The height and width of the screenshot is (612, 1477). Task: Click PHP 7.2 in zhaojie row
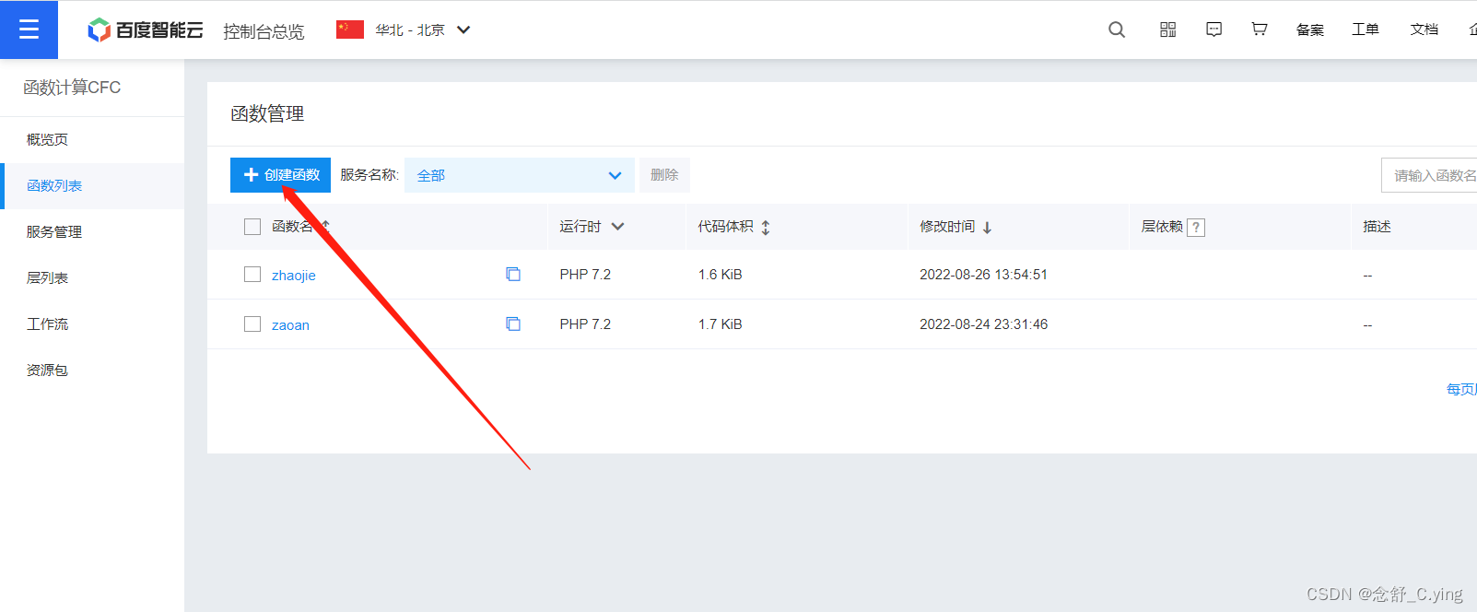[585, 275]
